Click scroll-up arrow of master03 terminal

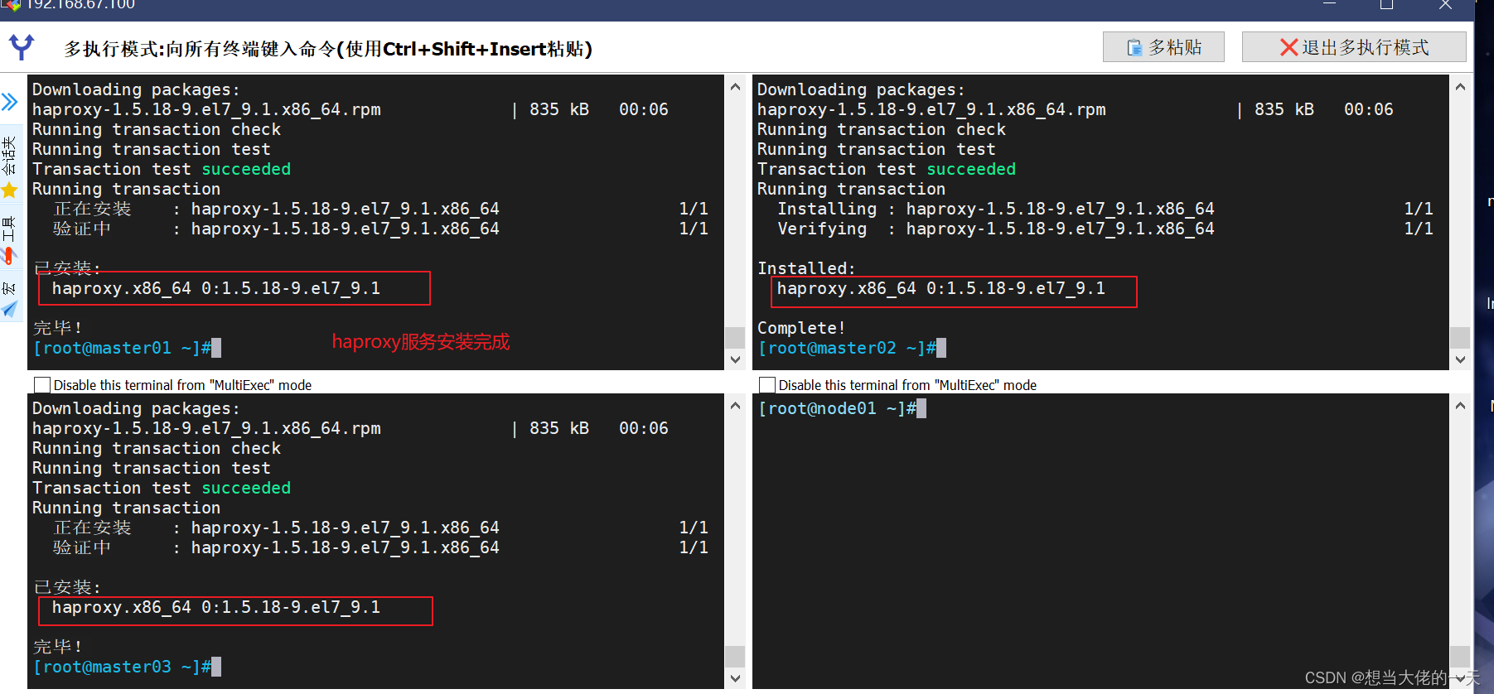[735, 406]
